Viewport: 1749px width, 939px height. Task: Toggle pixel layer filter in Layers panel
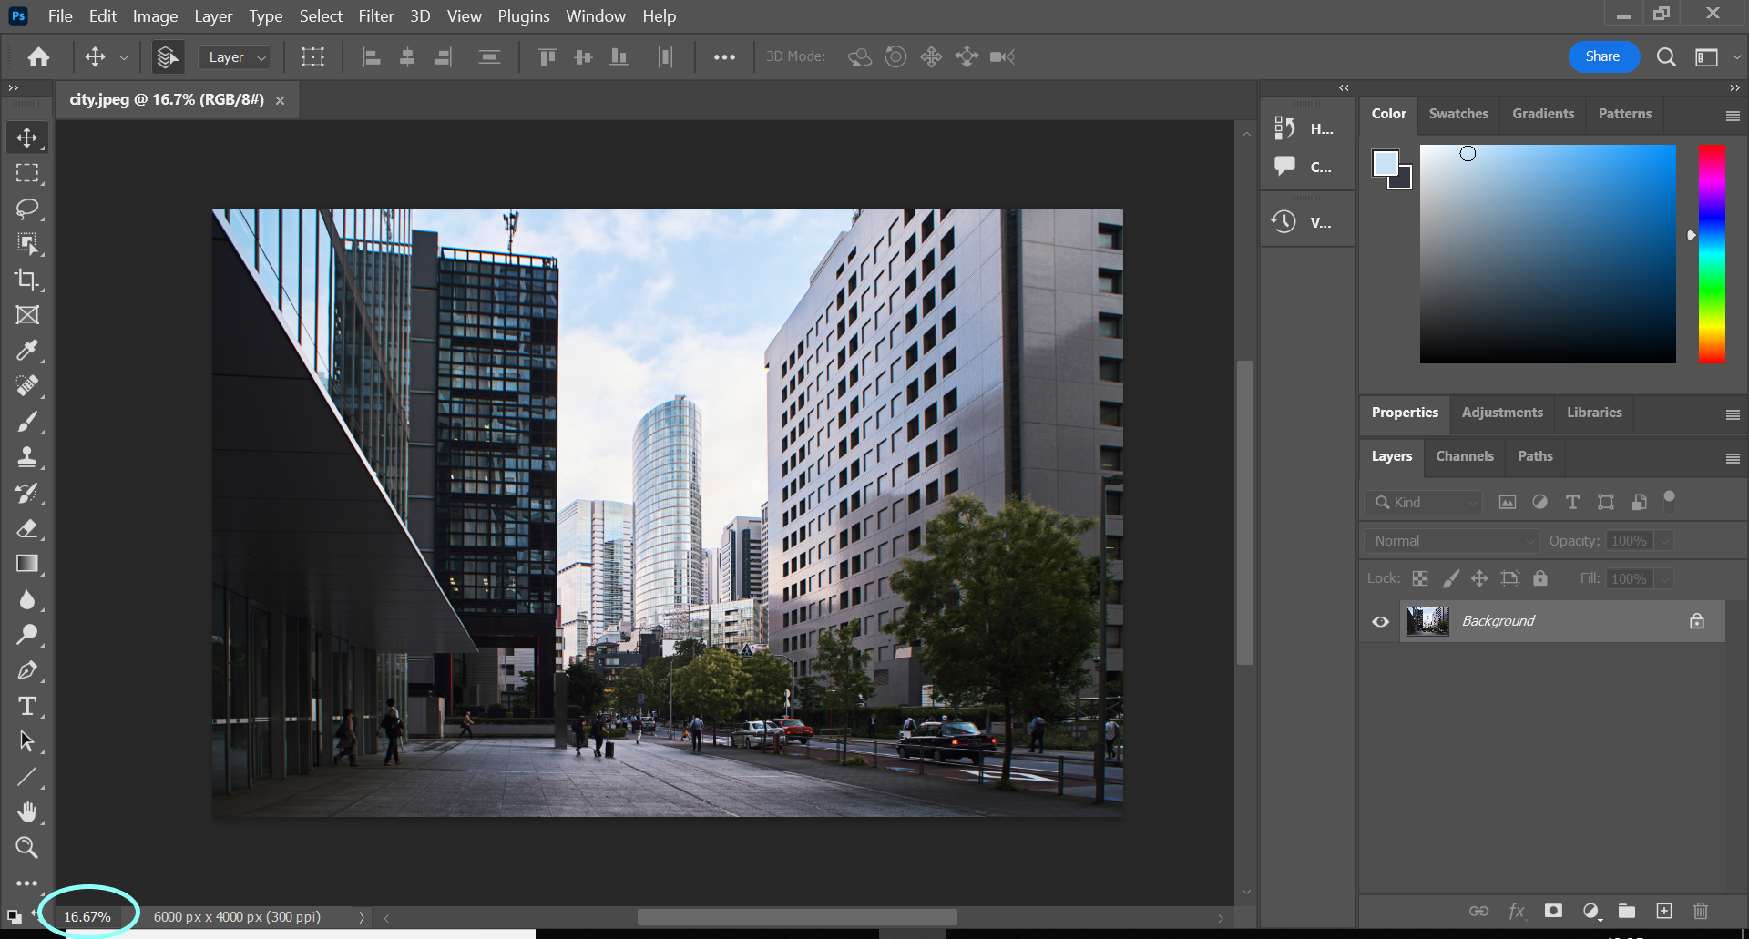(1508, 502)
